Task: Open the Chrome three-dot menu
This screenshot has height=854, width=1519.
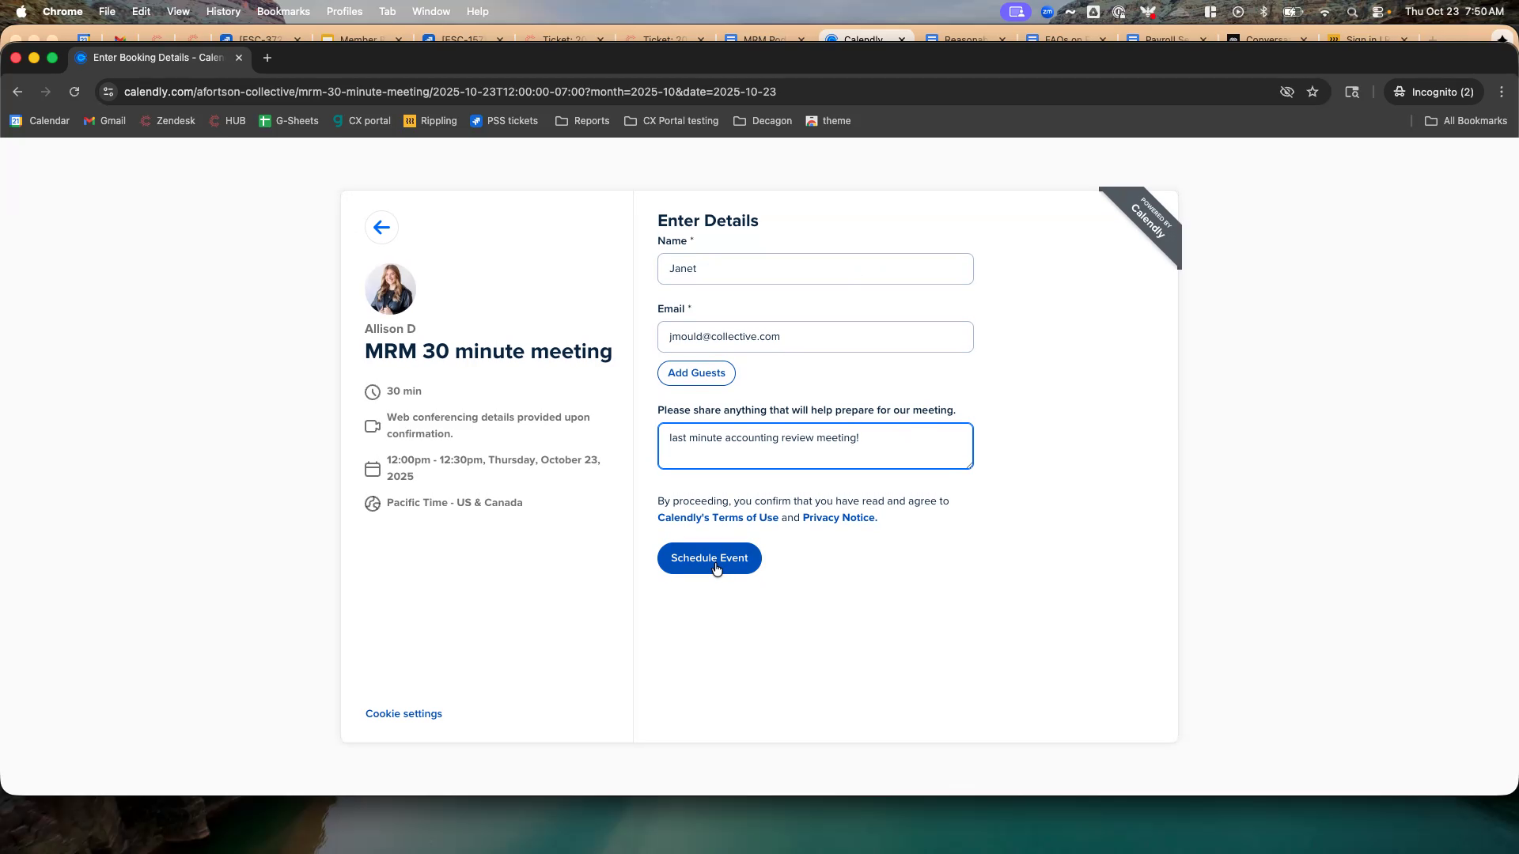Action: [1502, 92]
